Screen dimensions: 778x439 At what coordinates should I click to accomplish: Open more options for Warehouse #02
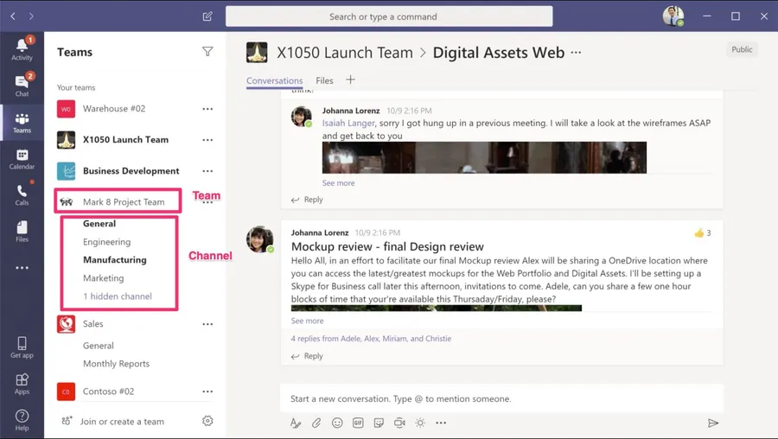tap(207, 109)
